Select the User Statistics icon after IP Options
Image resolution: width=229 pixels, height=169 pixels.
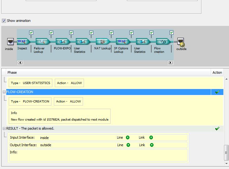click(143, 42)
